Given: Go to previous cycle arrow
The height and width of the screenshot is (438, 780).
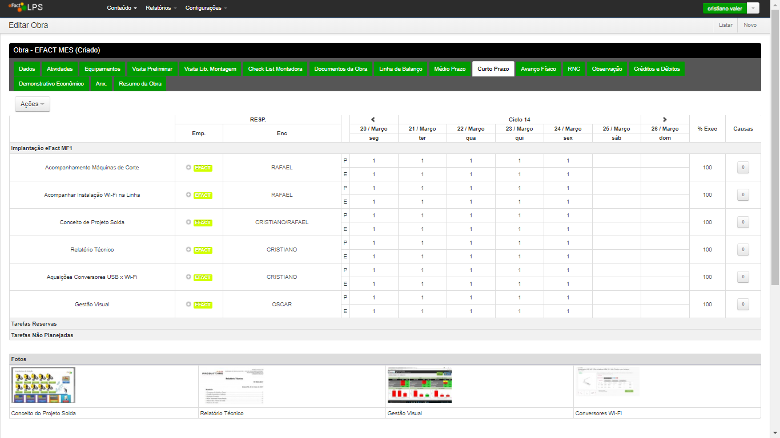Looking at the screenshot, I should pos(373,120).
